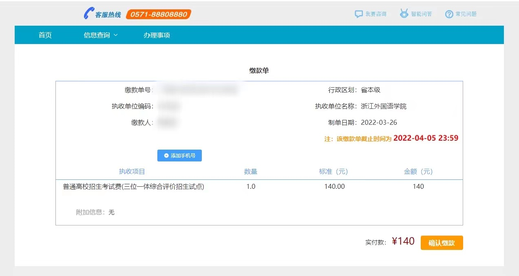
Task: Click the blue 添加手机号 button
Action: [179, 155]
